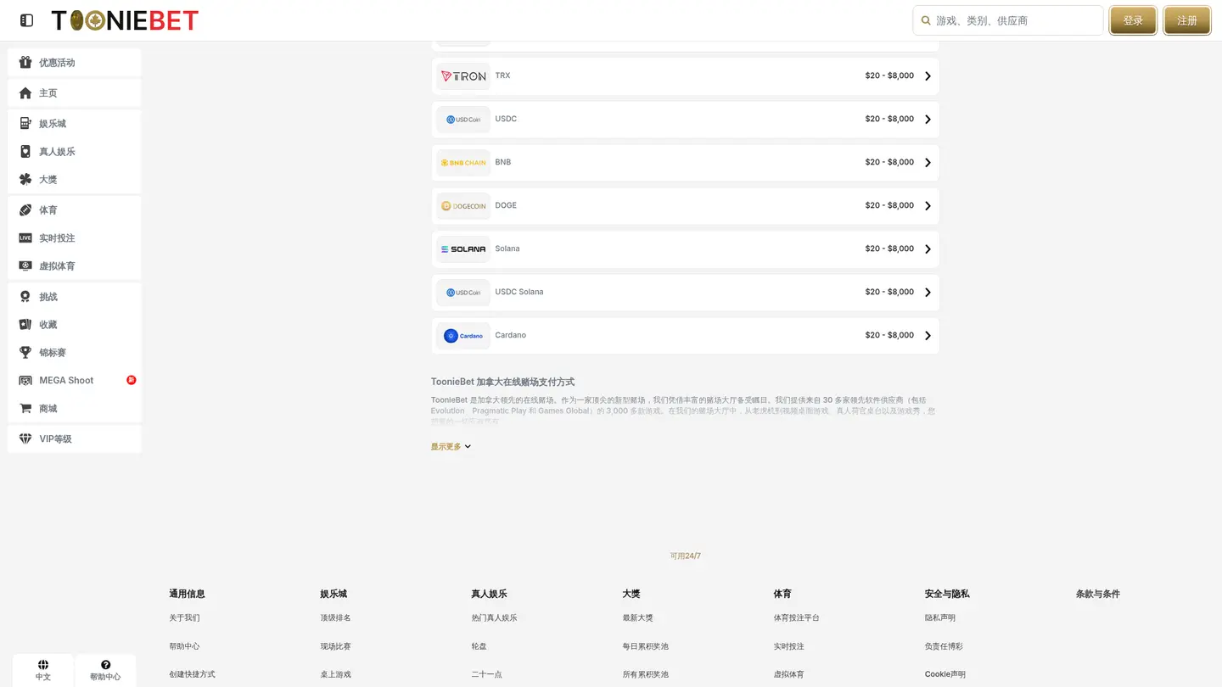
Task: Select 真人娱乐 sidebar item
Action: point(75,152)
